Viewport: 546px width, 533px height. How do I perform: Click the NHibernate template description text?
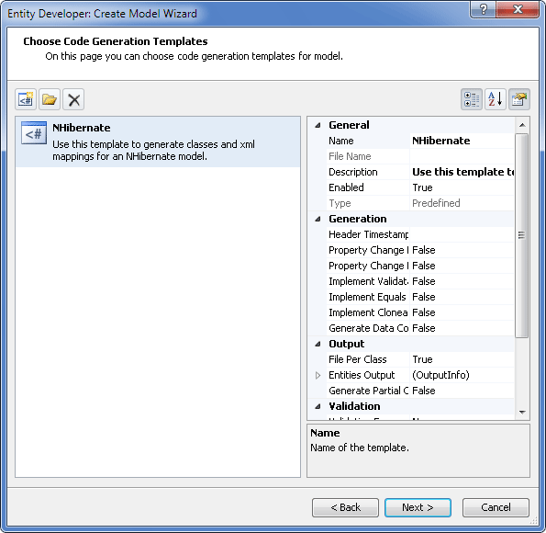153,151
